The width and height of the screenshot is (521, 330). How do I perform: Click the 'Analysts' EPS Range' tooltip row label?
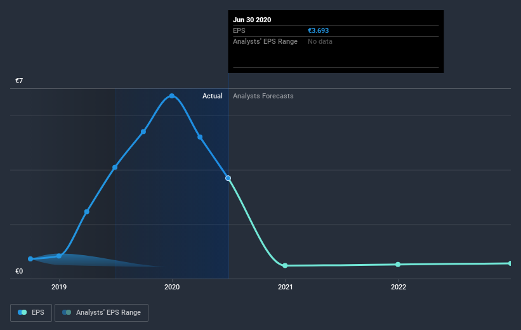265,41
